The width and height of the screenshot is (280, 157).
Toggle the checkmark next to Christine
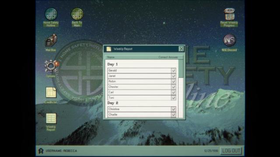click(174, 109)
